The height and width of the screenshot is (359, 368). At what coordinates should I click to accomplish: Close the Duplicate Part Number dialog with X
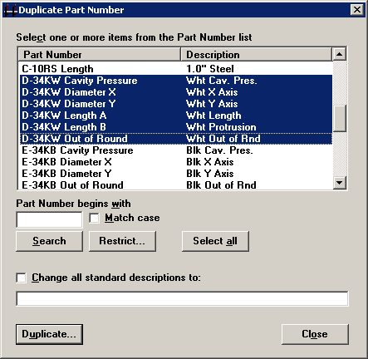(357, 10)
